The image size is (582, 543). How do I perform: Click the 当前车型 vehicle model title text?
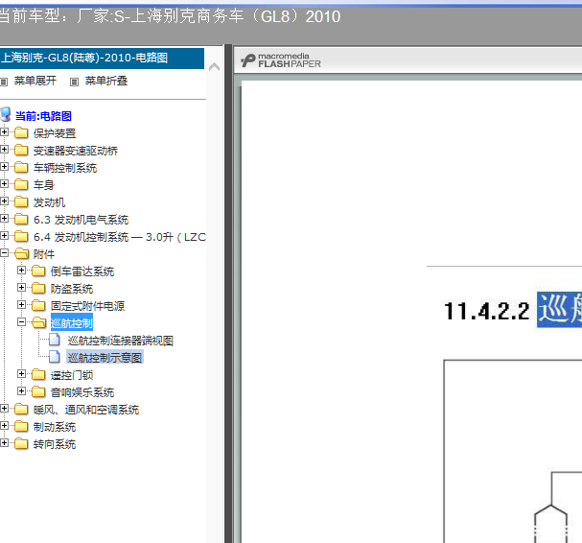click(170, 16)
